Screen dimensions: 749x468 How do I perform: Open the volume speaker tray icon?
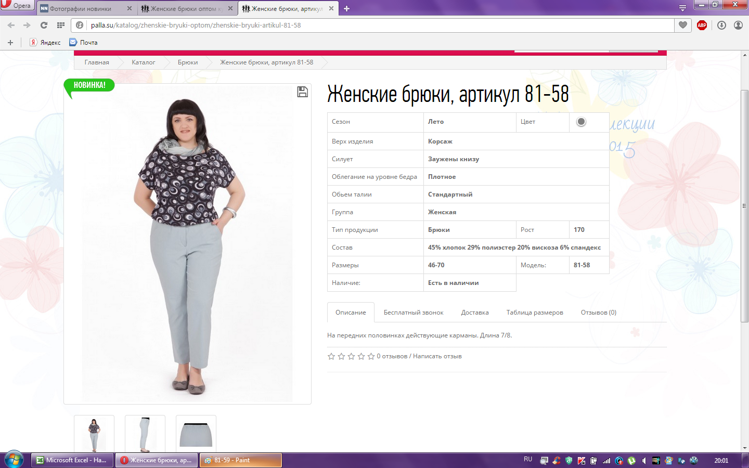(644, 460)
